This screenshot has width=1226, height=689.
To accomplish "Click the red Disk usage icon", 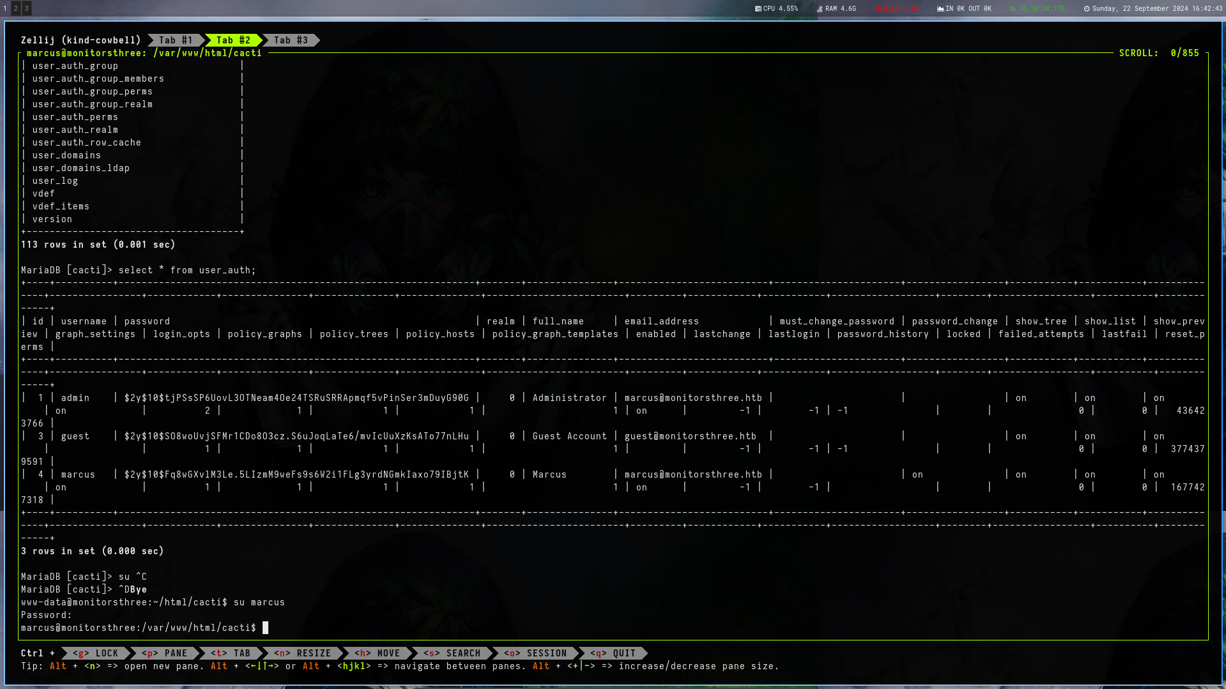I will click(x=878, y=9).
